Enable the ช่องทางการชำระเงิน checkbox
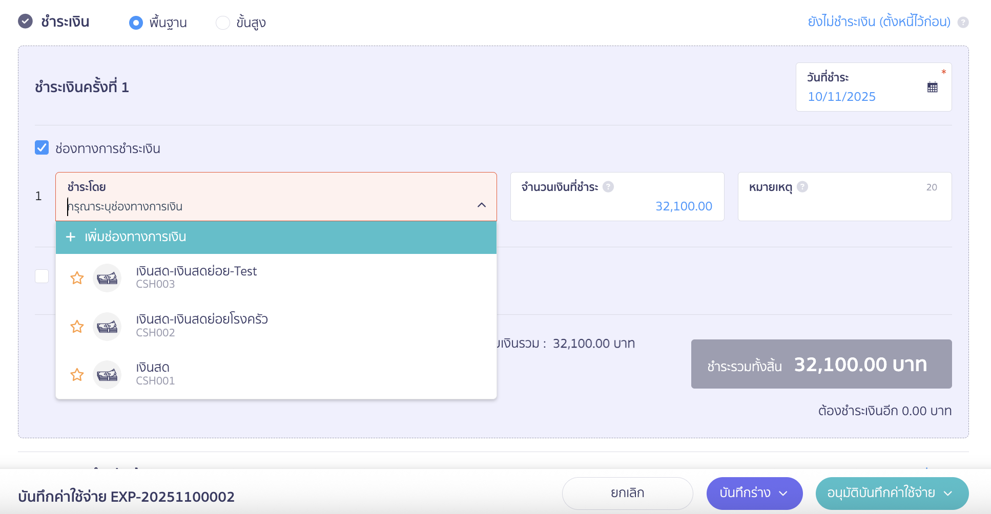Viewport: 991px width, 514px height. click(42, 148)
